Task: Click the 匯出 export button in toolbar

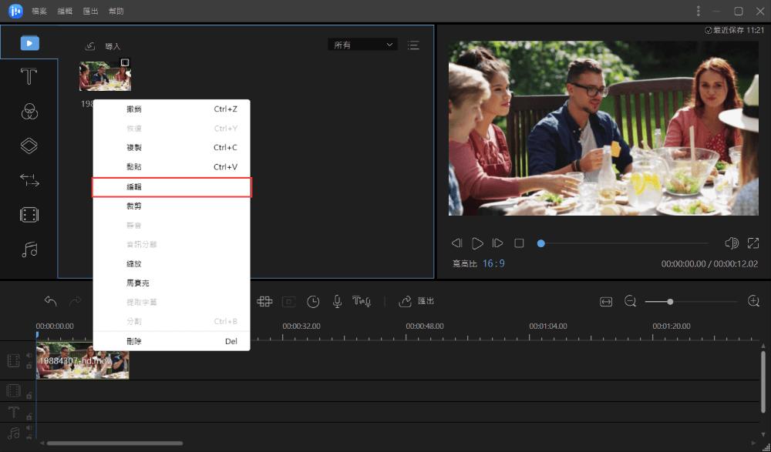Action: coord(416,301)
